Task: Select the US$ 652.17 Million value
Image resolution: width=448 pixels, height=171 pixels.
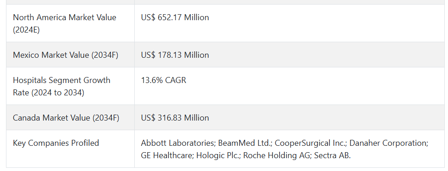Action: tap(175, 17)
